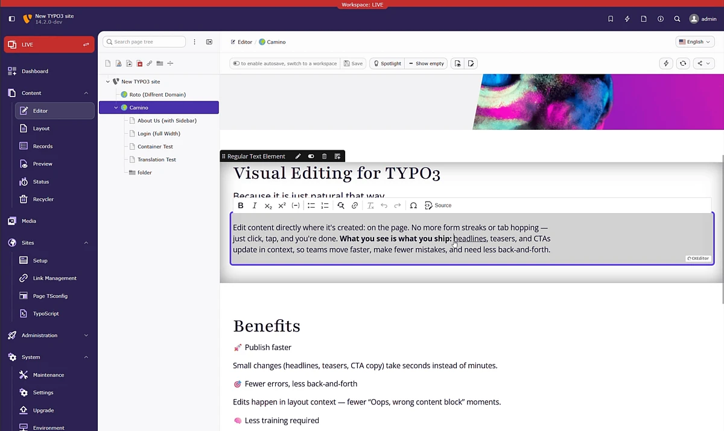724x431 pixels.
Task: Delete the Regular Text Element with trash icon
Action: pyautogui.click(x=324, y=156)
